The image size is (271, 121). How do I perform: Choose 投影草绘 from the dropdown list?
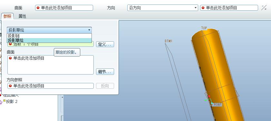49,40
